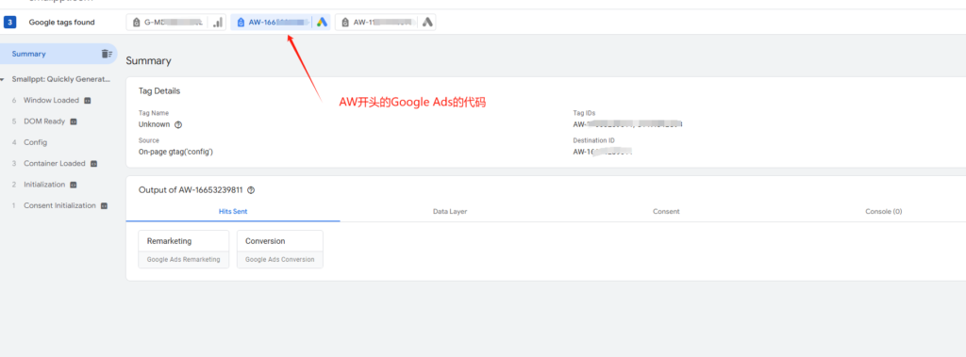This screenshot has height=357, width=966.
Task: Click the gray Google Ads logo icon
Action: [x=427, y=23]
